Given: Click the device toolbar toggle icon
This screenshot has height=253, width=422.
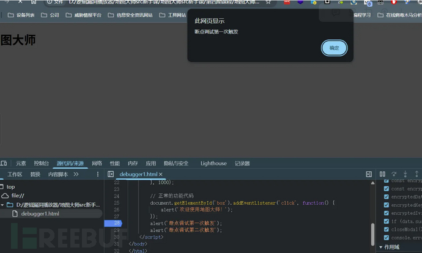Looking at the screenshot, I should [4, 163].
